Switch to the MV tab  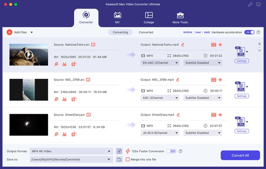[x=117, y=18]
